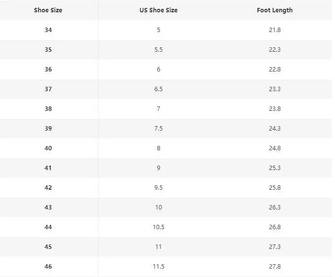335x277 pixels.
Task: Select the US shoe size 7.5 cell
Action: pyautogui.click(x=159, y=129)
